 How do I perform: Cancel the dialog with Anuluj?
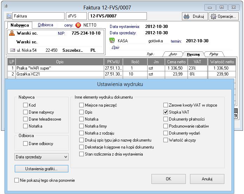207,179
